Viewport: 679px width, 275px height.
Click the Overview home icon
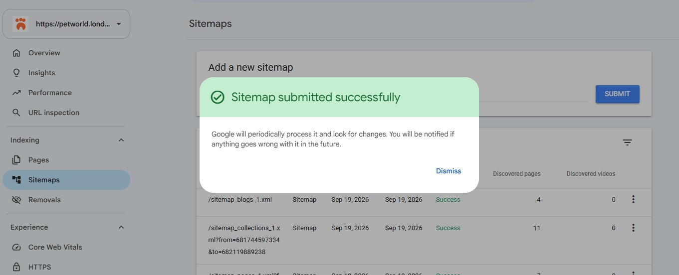tap(16, 53)
